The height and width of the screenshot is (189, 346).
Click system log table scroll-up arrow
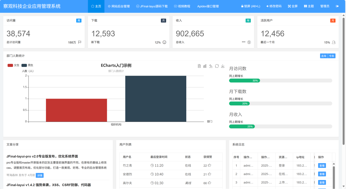[334, 164]
